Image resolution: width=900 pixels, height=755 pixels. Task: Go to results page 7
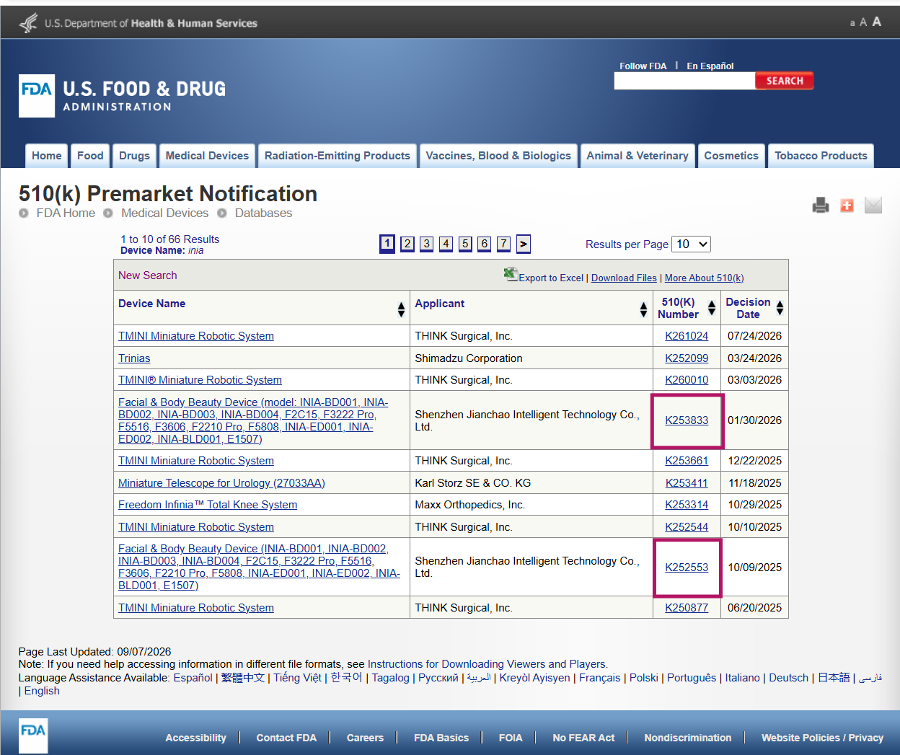[x=503, y=244]
